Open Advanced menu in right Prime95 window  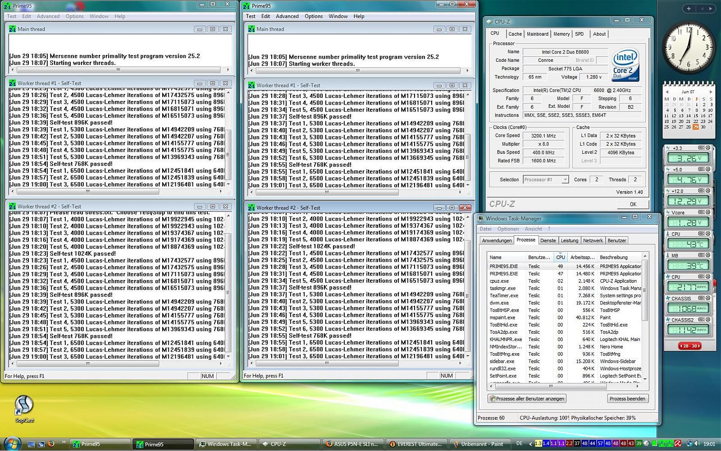[287, 16]
